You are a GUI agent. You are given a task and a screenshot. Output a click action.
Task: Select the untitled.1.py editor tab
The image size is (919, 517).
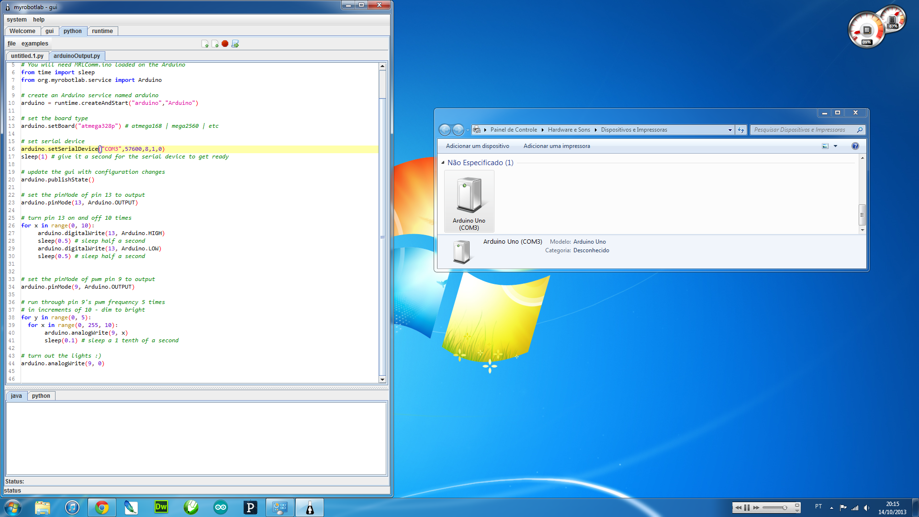tap(27, 56)
